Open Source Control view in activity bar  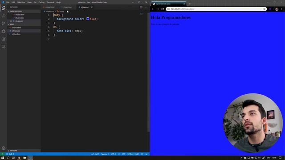4,24
